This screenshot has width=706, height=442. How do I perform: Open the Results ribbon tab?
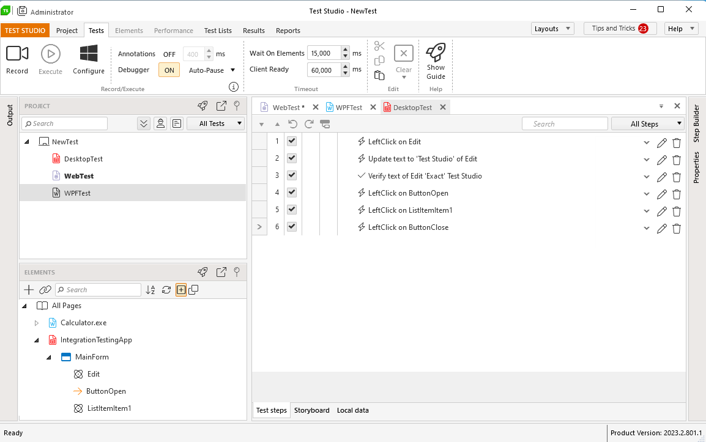point(253,30)
